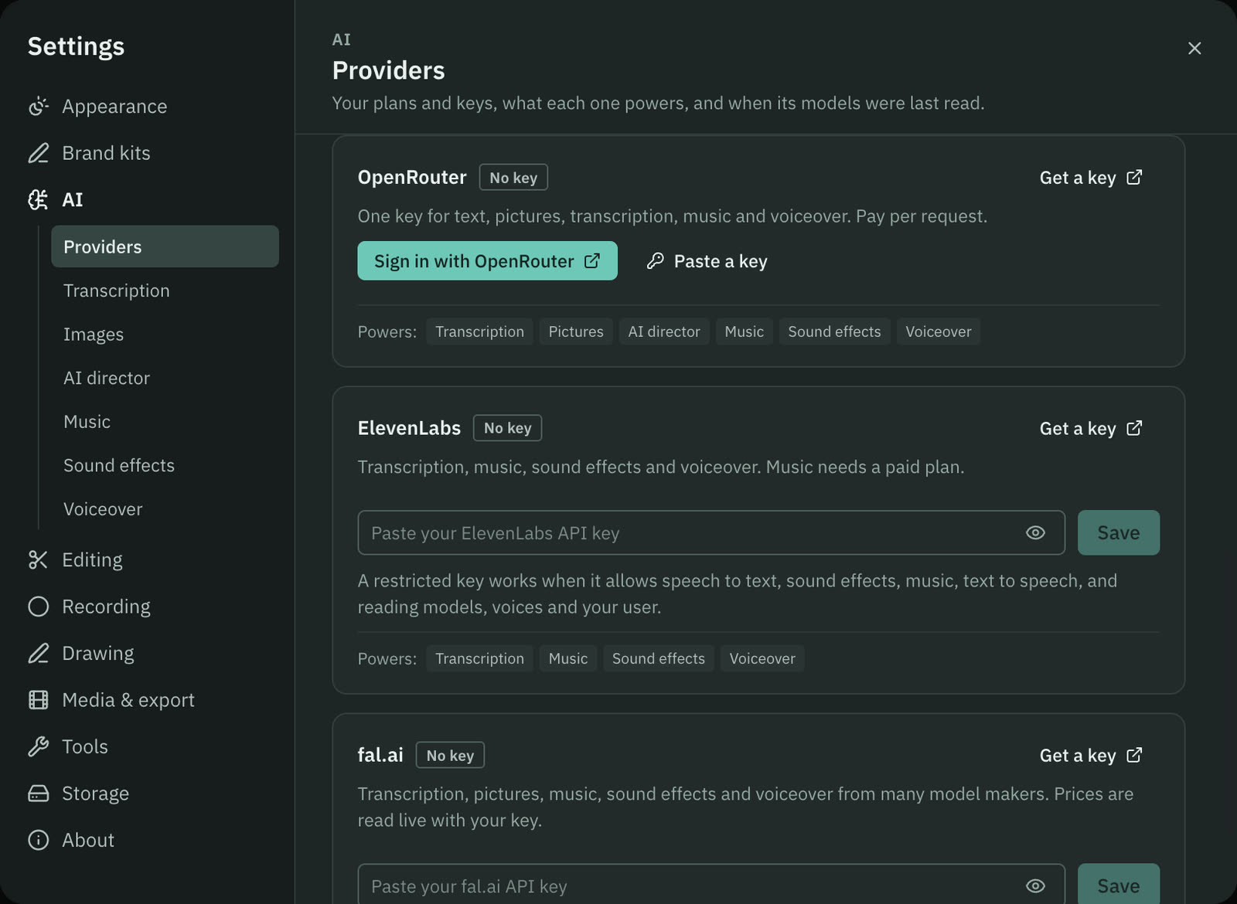Click the About info icon

[x=38, y=840]
